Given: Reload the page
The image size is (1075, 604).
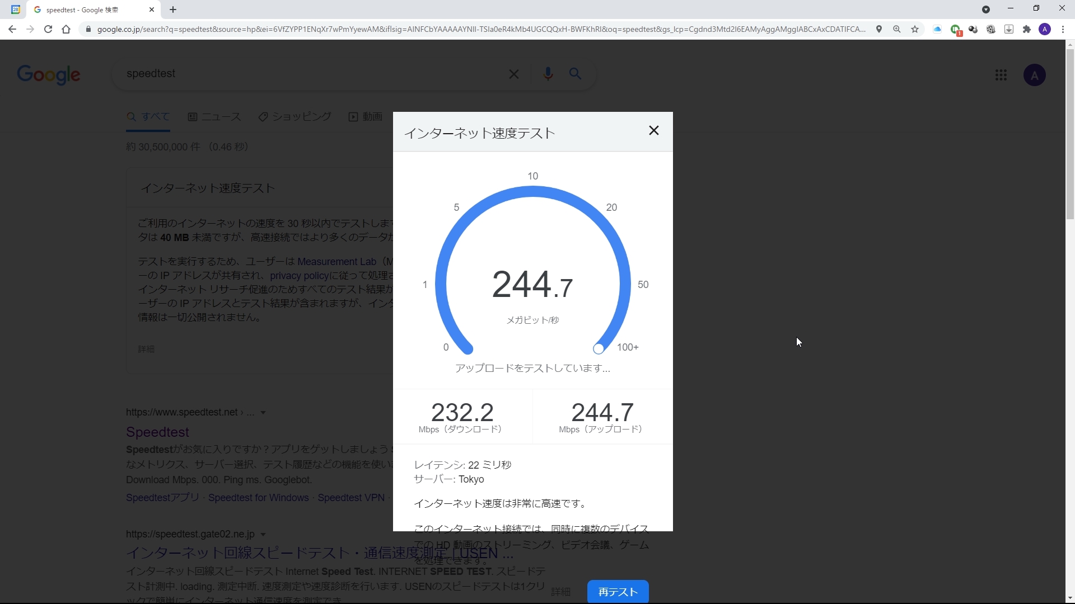Looking at the screenshot, I should (x=48, y=29).
